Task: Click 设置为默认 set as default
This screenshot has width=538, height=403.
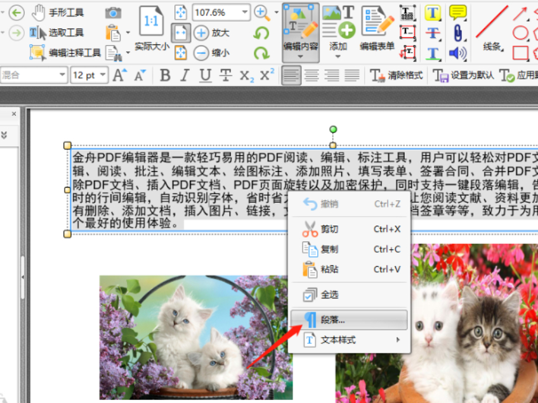Action: coord(464,75)
